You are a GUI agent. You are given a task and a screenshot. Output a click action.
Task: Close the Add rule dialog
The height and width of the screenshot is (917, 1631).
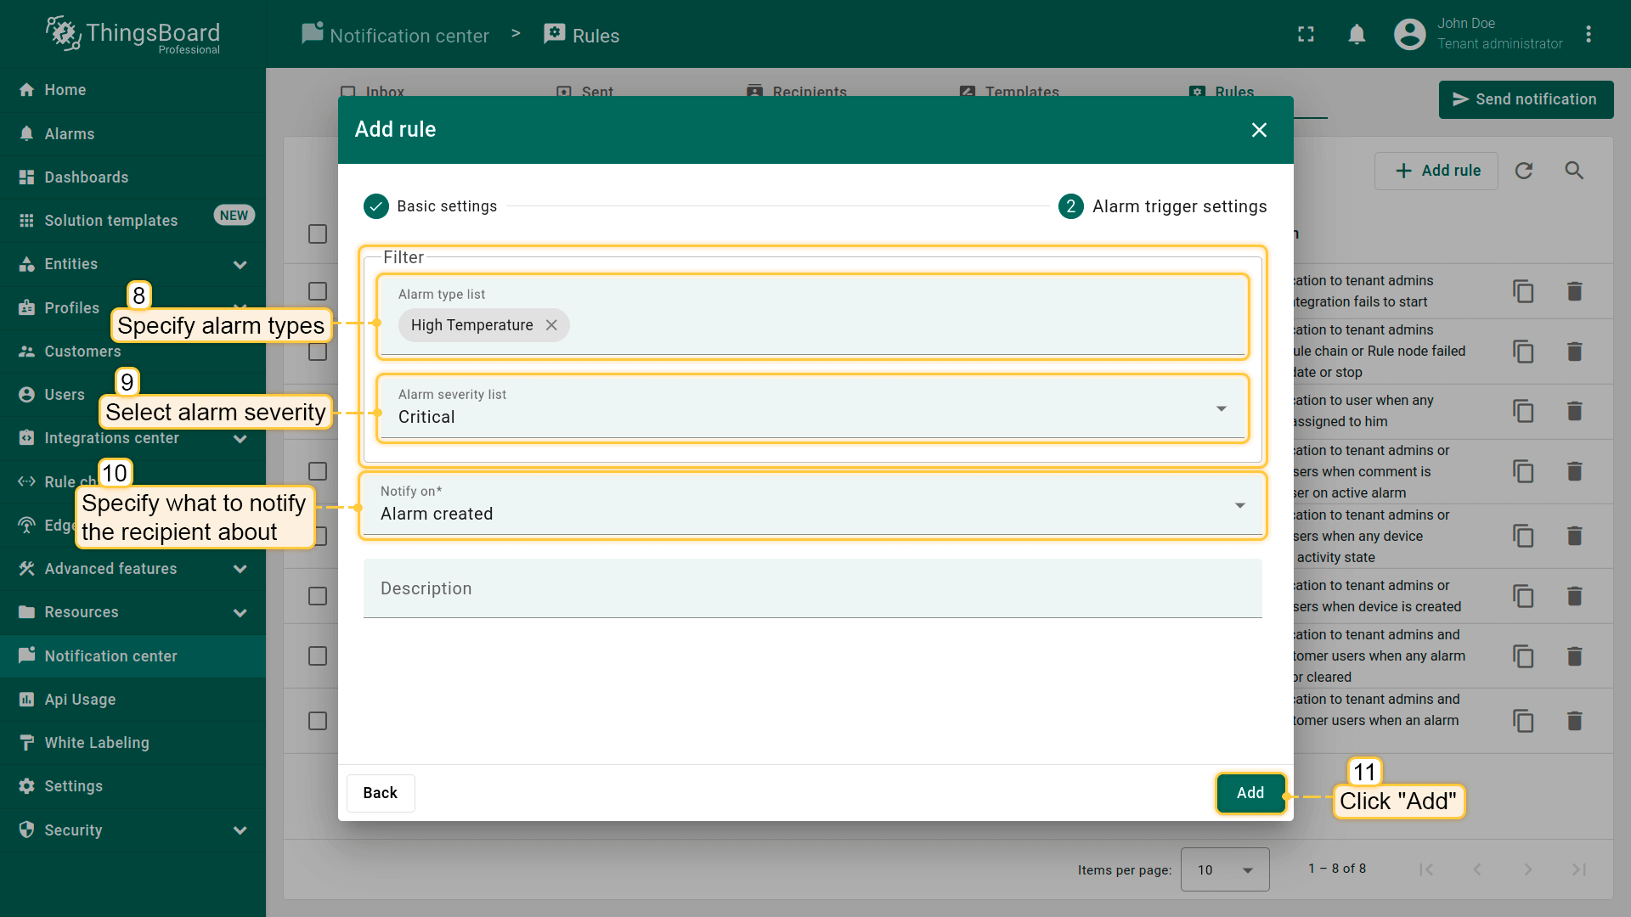(1259, 130)
